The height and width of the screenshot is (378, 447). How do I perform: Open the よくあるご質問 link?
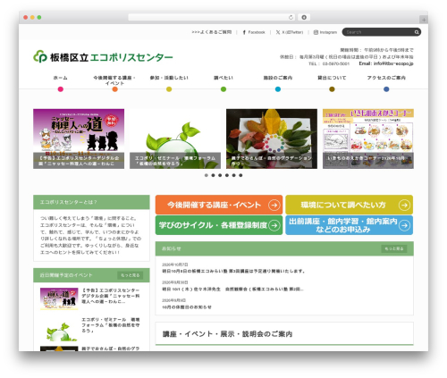212,32
